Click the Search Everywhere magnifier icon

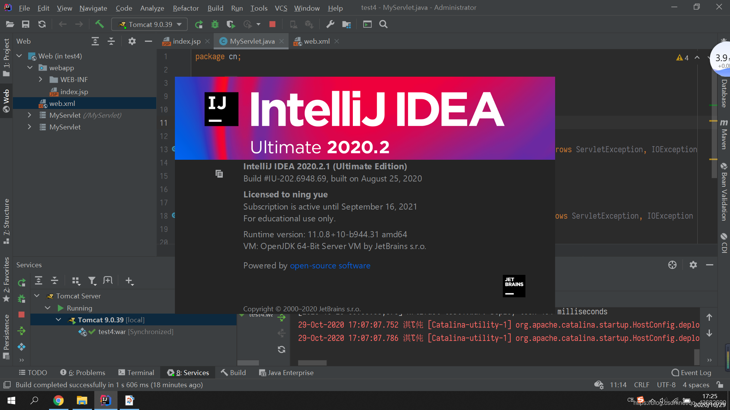(x=383, y=24)
